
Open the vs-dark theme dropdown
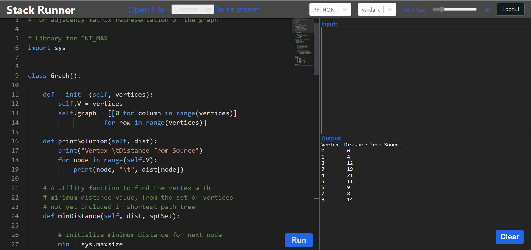(x=377, y=9)
